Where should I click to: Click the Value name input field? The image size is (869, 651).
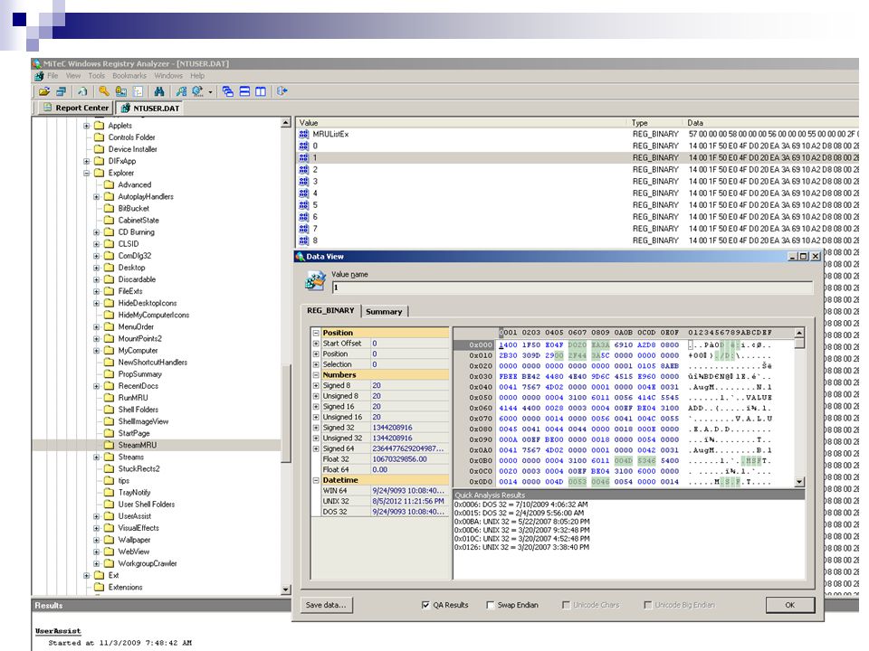click(x=572, y=288)
